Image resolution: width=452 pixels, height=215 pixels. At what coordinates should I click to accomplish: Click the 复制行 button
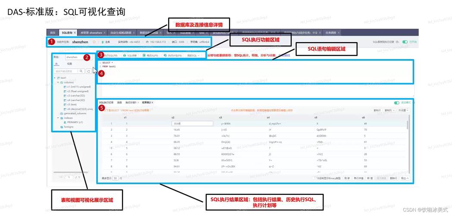(x=377, y=111)
